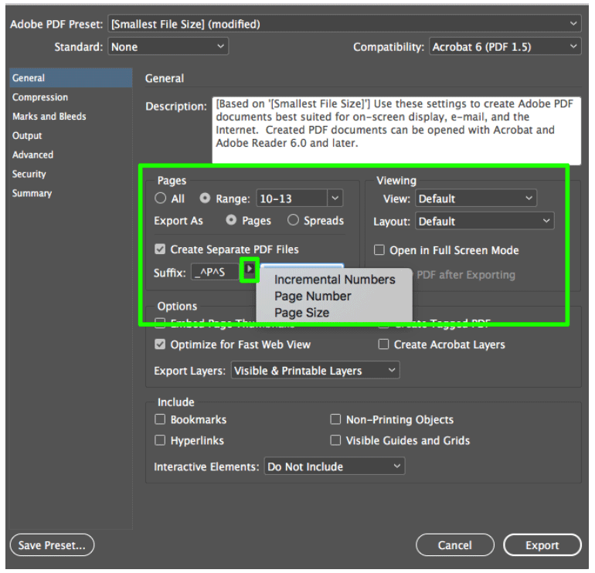595x573 pixels.
Task: Click the page Range text field
Action: 291,198
